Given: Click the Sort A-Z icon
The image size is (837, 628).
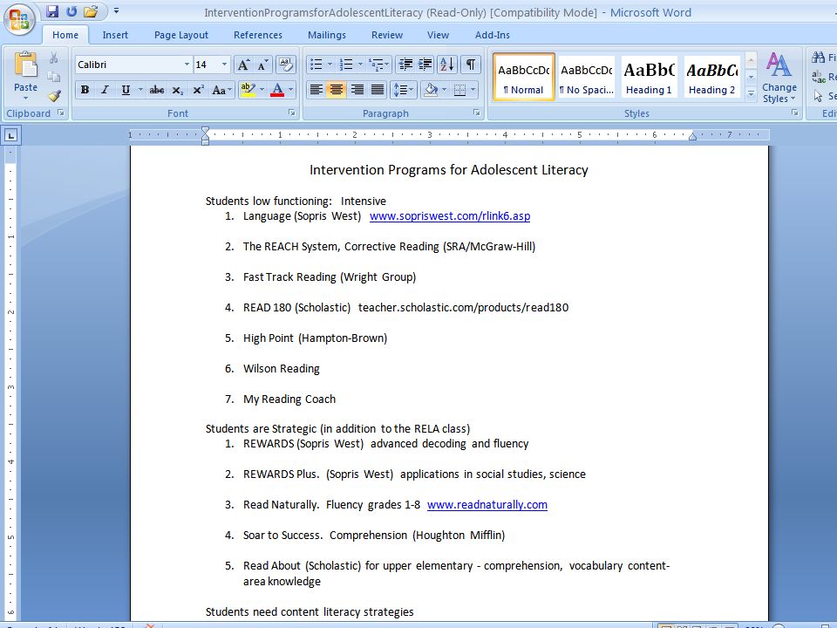Looking at the screenshot, I should click(446, 65).
